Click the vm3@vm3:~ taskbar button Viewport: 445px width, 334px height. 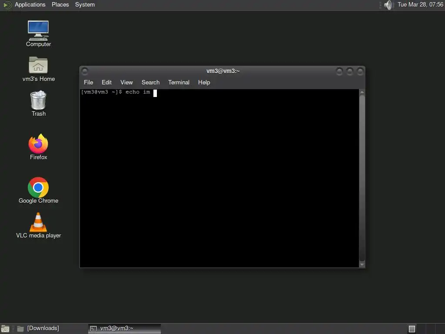click(124, 329)
